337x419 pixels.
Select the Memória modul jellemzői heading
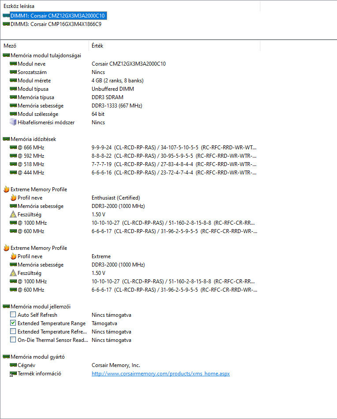coord(41,307)
